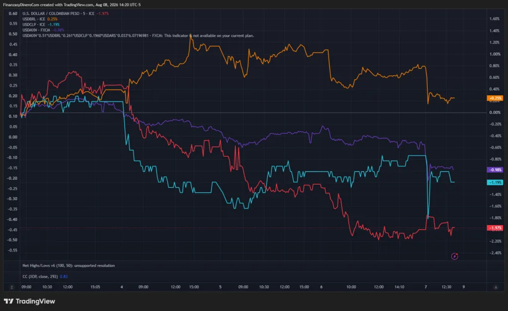Click the 15:05 time axis label

click(95, 287)
